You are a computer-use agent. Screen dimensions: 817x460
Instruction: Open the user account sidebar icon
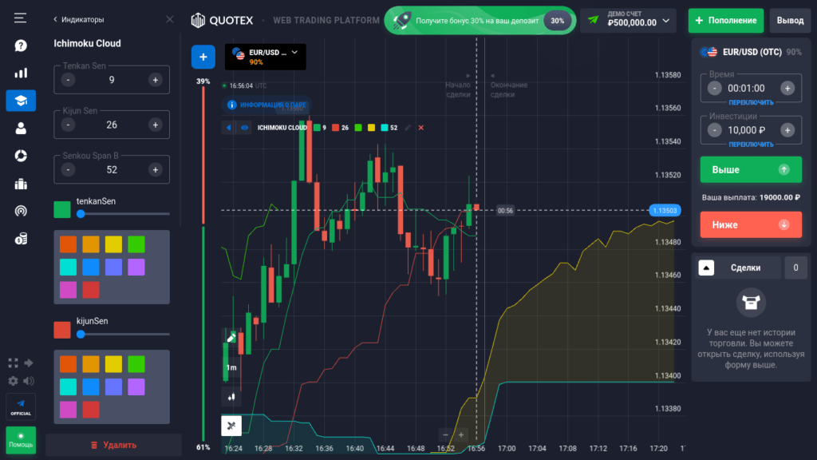pyautogui.click(x=21, y=128)
